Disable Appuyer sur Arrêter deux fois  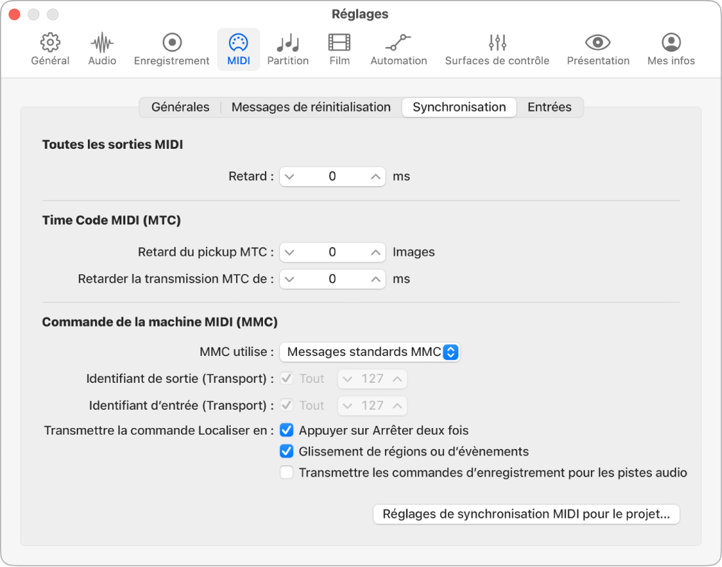[287, 431]
